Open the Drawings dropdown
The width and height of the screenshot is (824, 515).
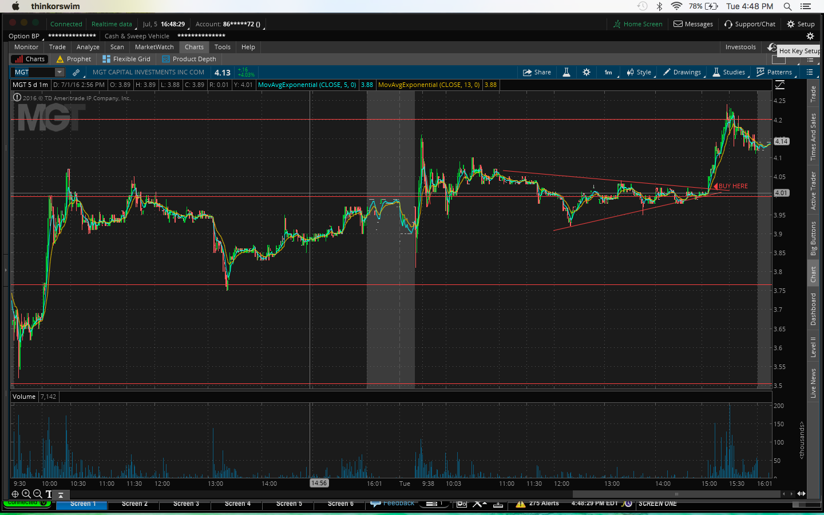[682, 72]
